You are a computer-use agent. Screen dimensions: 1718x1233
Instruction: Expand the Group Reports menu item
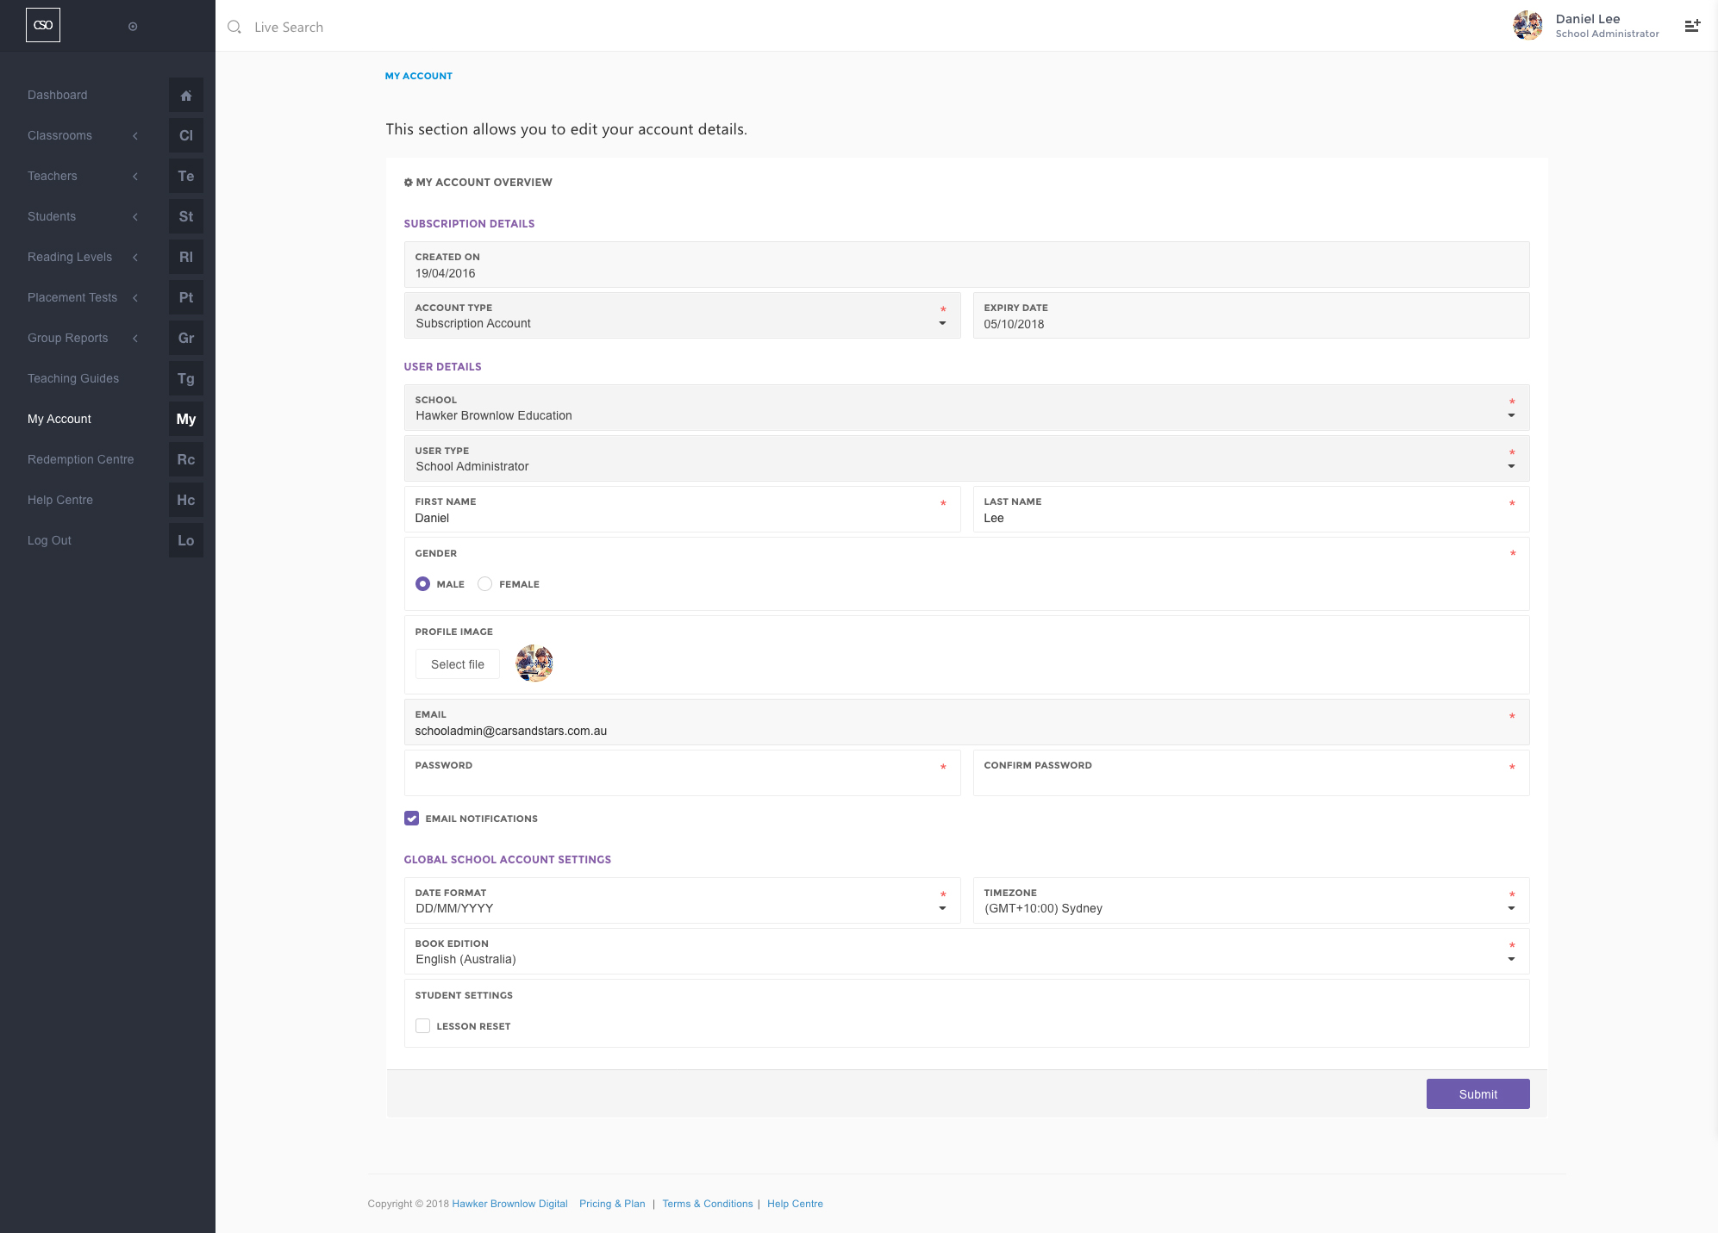pyautogui.click(x=68, y=339)
